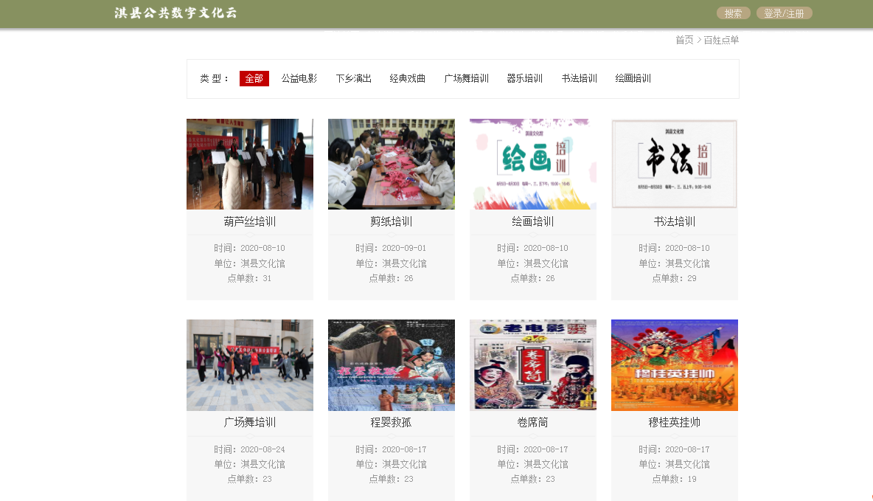Filter by 书法培训 type
The image size is (873, 501).
point(579,78)
